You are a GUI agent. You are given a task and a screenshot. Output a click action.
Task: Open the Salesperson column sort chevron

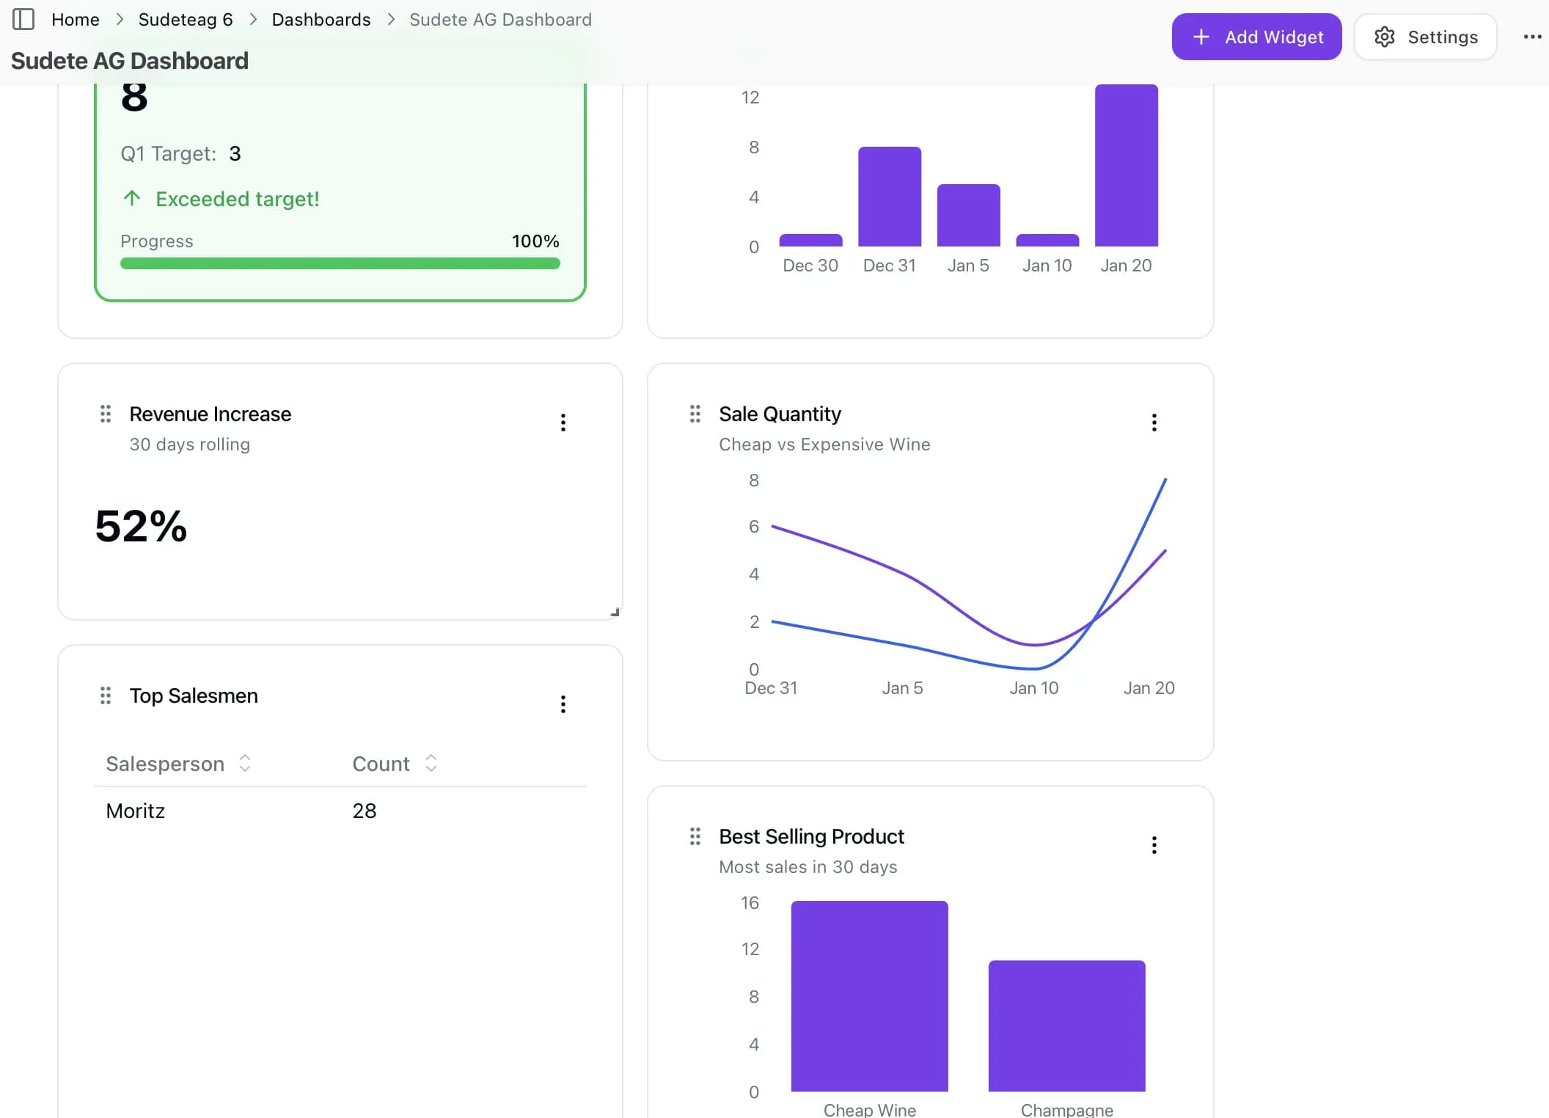(245, 763)
